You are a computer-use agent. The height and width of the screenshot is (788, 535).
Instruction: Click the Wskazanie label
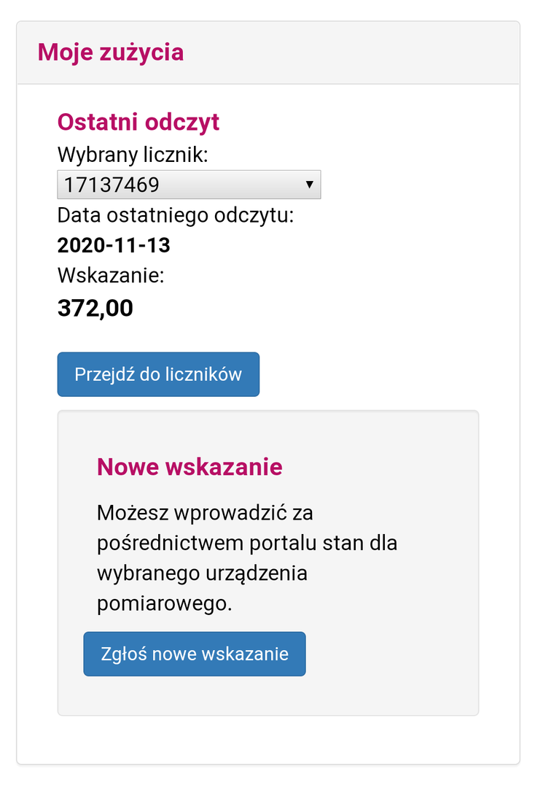111,276
